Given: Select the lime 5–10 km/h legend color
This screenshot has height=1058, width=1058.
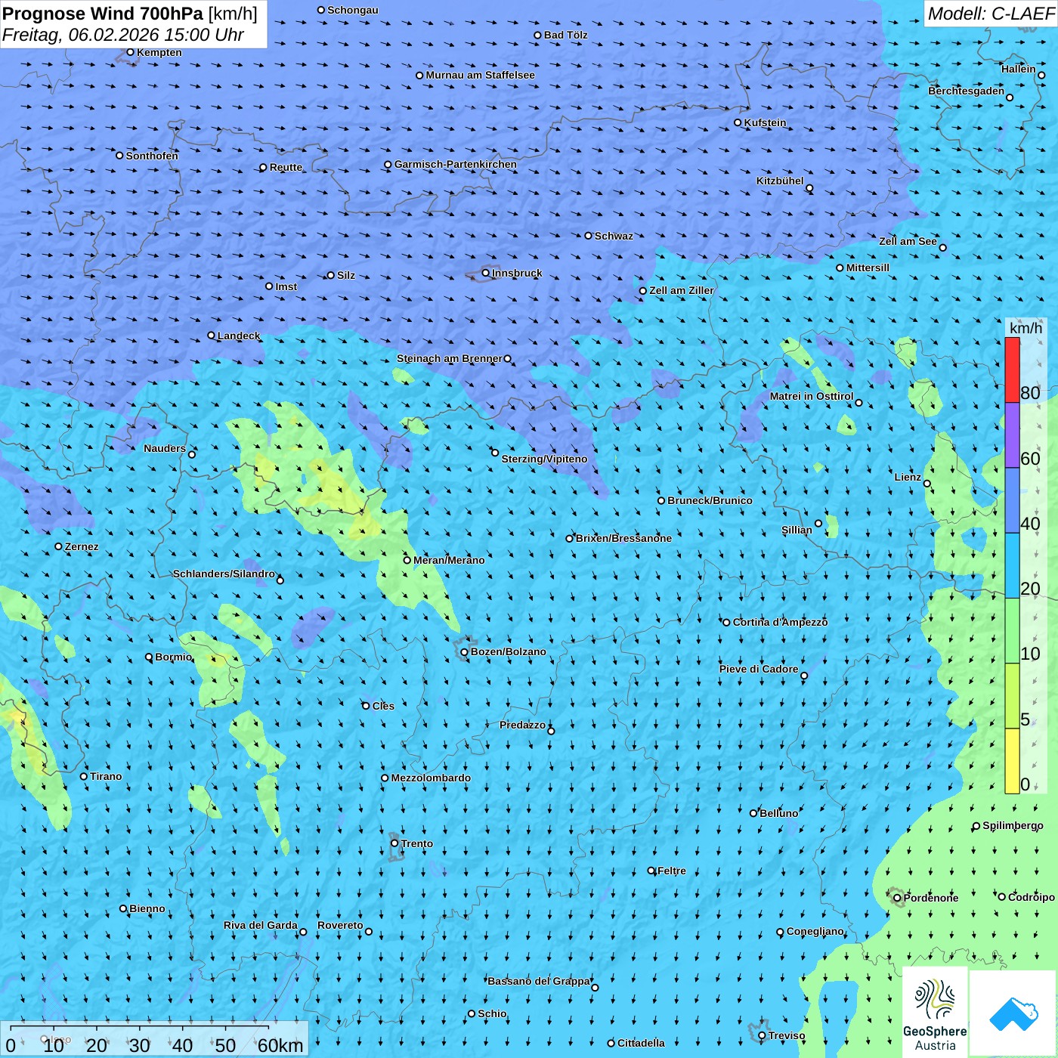Looking at the screenshot, I should coord(1012,696).
